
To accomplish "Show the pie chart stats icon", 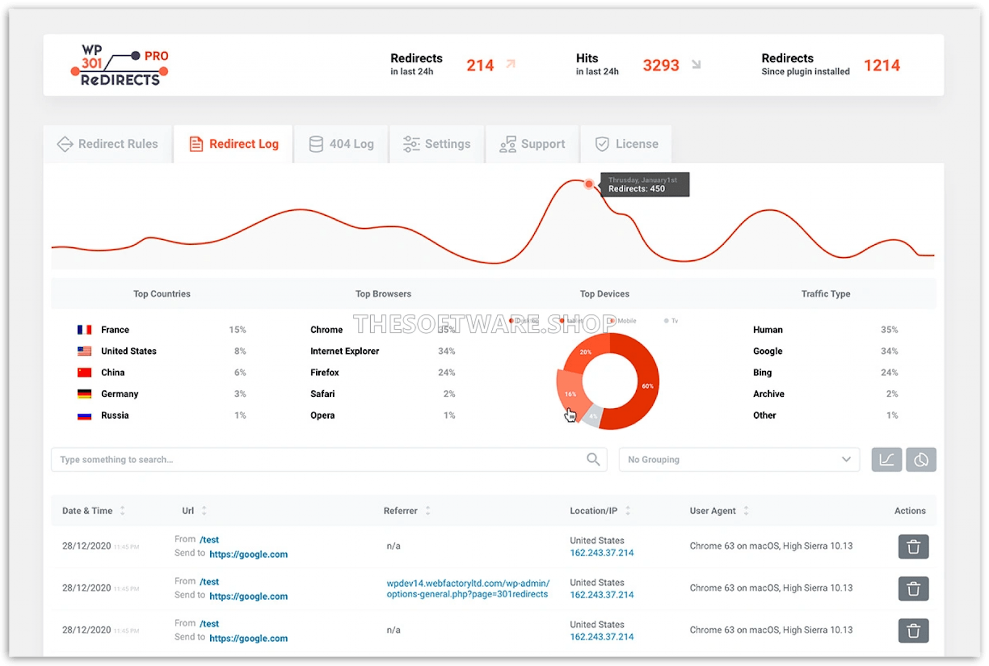I will pos(921,459).
